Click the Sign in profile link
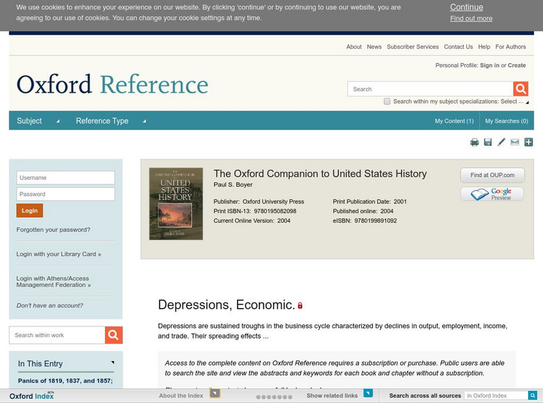This screenshot has width=543, height=403. [489, 65]
